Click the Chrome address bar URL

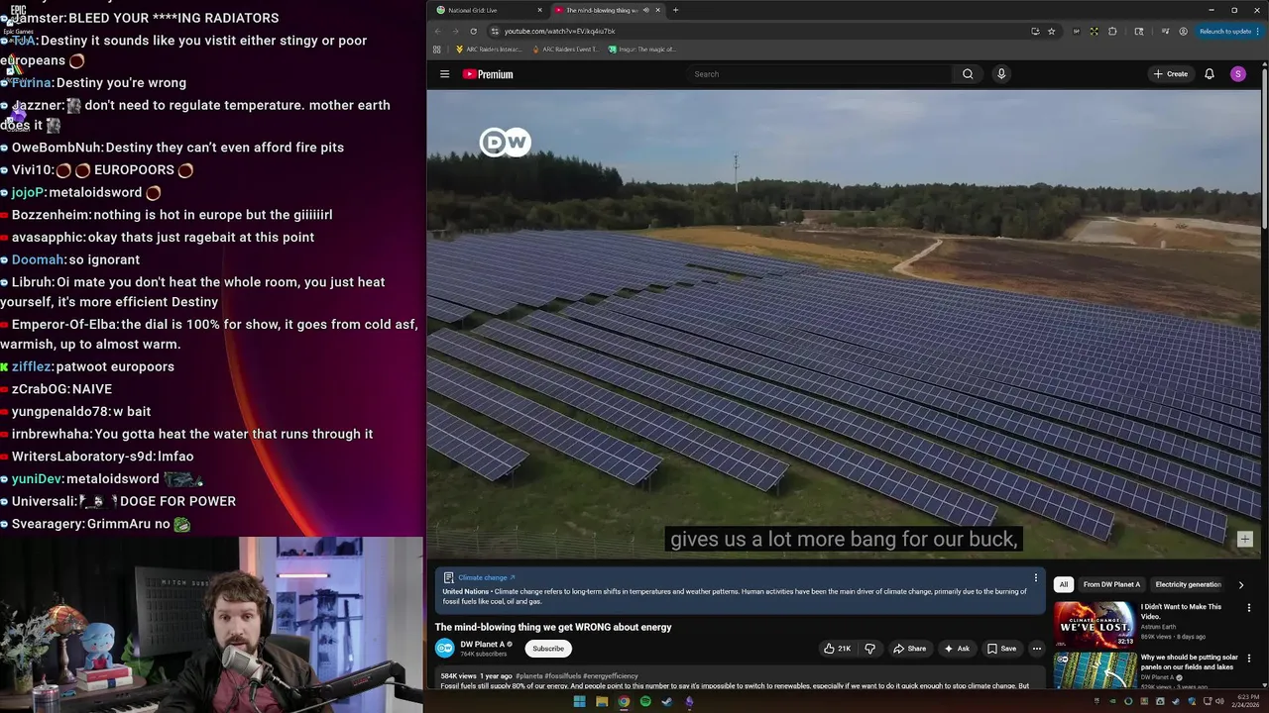point(560,31)
